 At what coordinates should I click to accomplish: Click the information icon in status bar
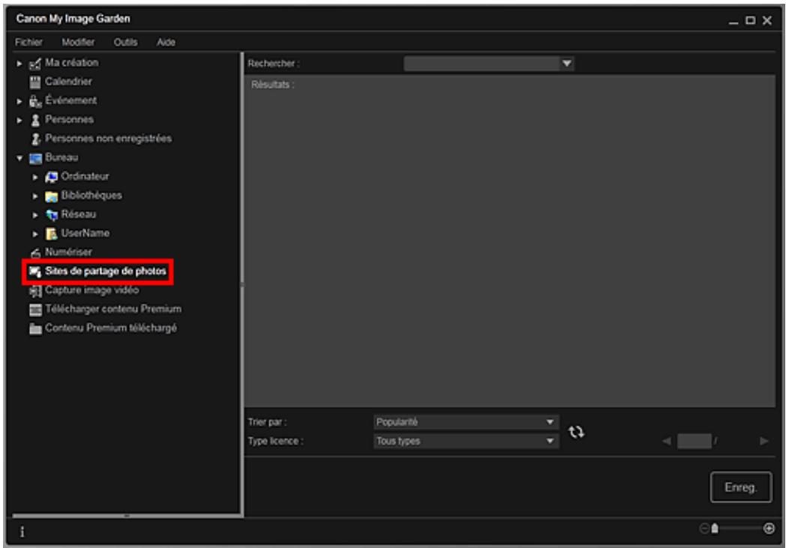point(22,531)
